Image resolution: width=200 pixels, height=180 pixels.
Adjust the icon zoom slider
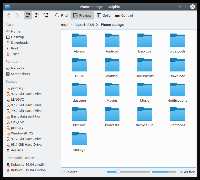[x=118, y=172]
